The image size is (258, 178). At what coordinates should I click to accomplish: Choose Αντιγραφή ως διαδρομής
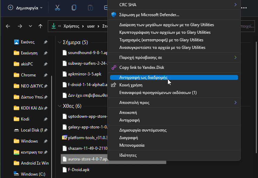174,77
